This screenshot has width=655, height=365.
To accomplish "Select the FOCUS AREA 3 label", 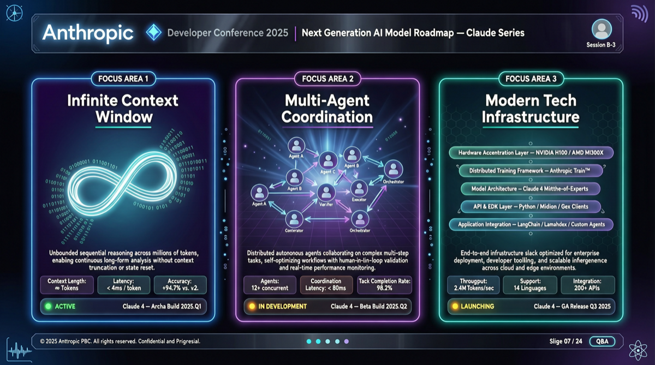I will click(531, 79).
